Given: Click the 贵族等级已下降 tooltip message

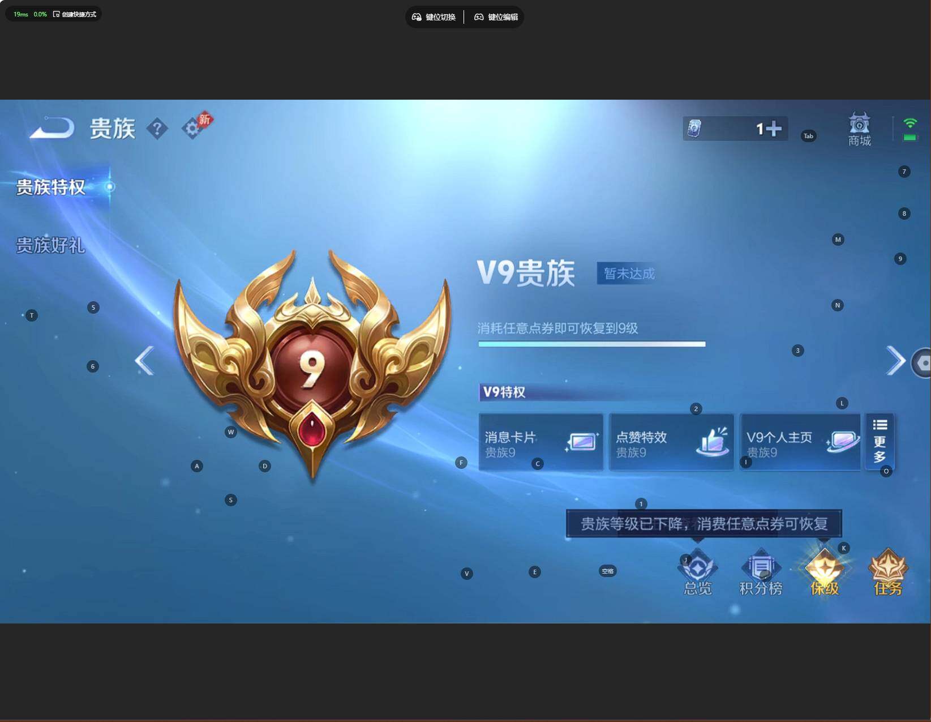Looking at the screenshot, I should [x=704, y=524].
